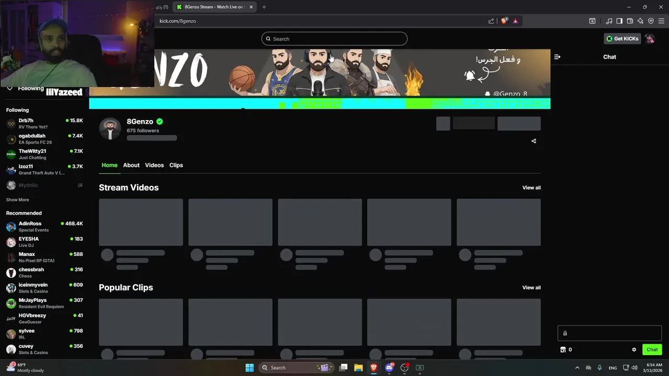
Task: View all Stream Videos
Action: (x=532, y=187)
